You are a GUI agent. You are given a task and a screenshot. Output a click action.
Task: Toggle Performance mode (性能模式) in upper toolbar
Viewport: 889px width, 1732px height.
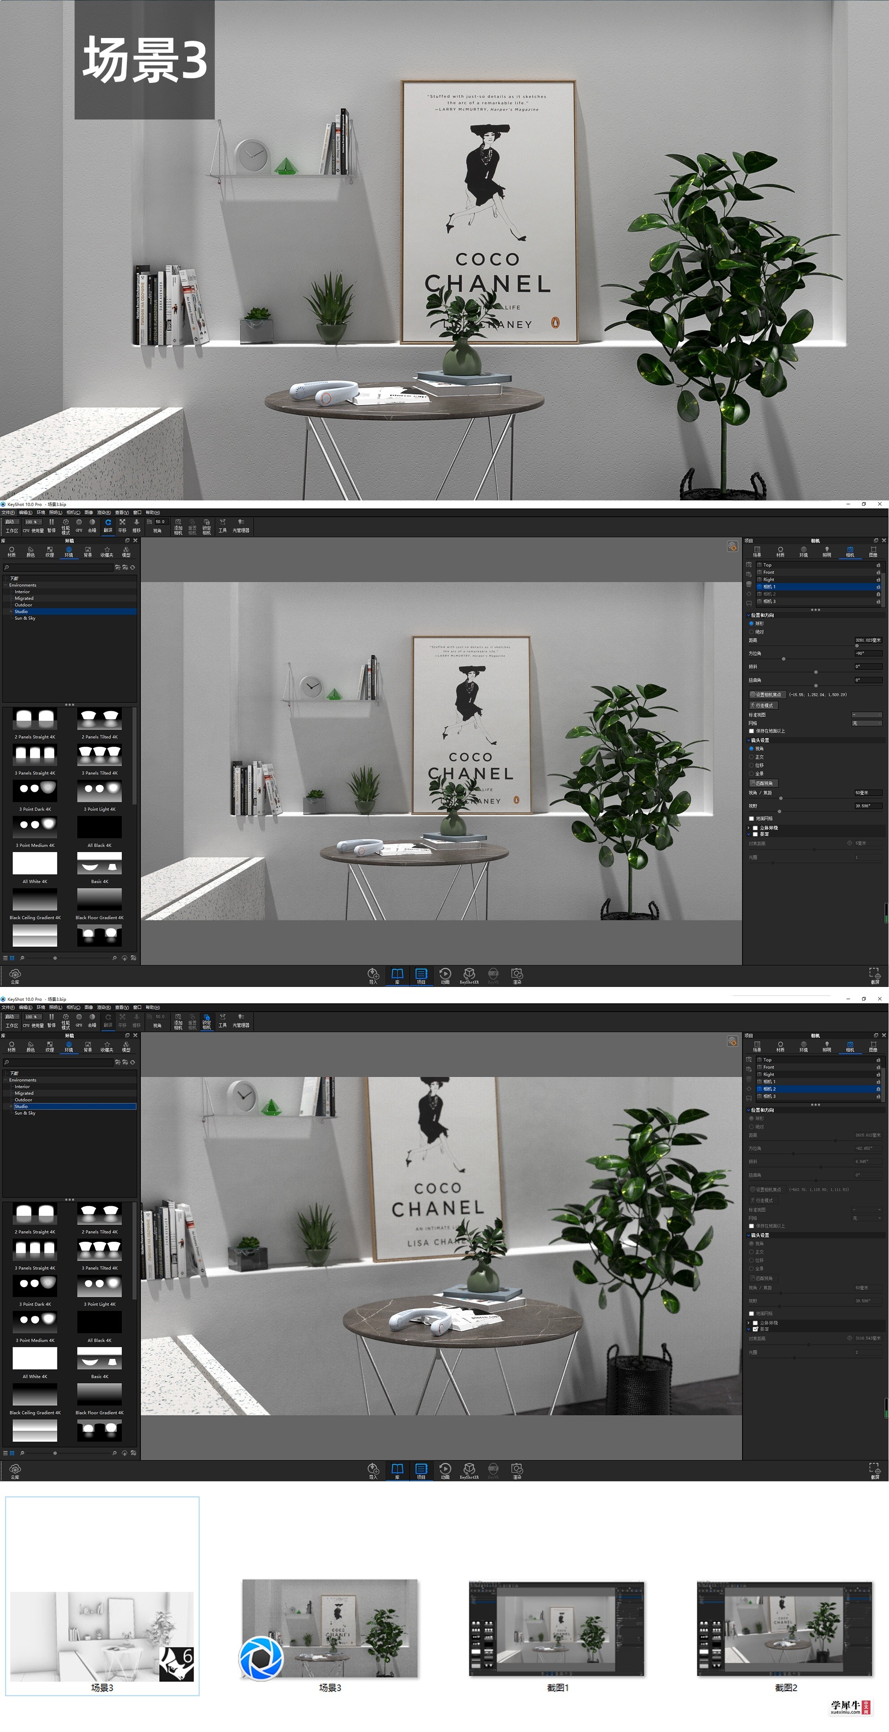click(x=66, y=526)
